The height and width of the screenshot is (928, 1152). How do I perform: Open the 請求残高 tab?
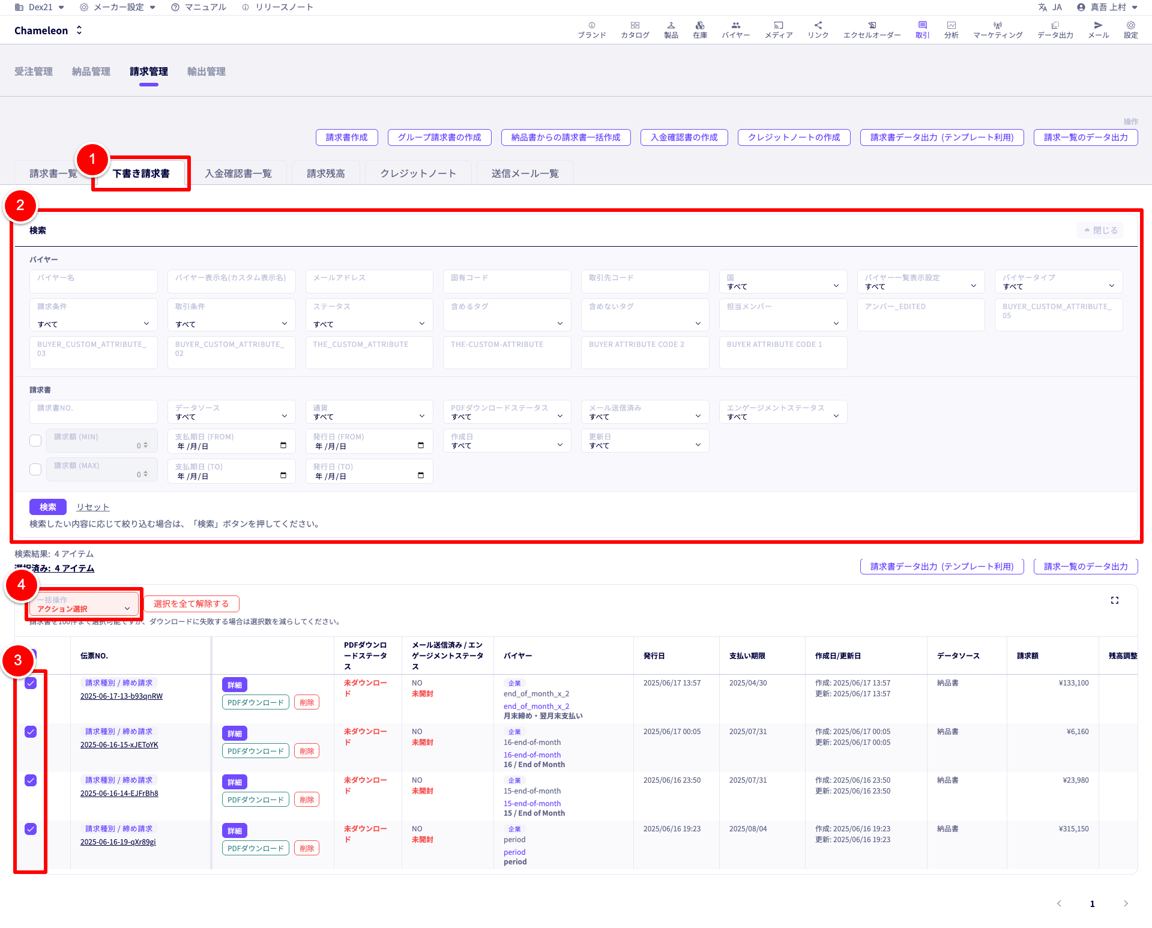click(326, 173)
